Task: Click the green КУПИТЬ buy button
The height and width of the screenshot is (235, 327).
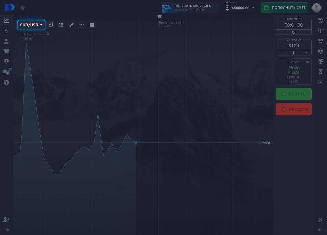Action: pyautogui.click(x=294, y=94)
